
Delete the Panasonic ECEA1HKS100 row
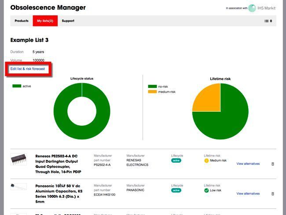coord(273,194)
